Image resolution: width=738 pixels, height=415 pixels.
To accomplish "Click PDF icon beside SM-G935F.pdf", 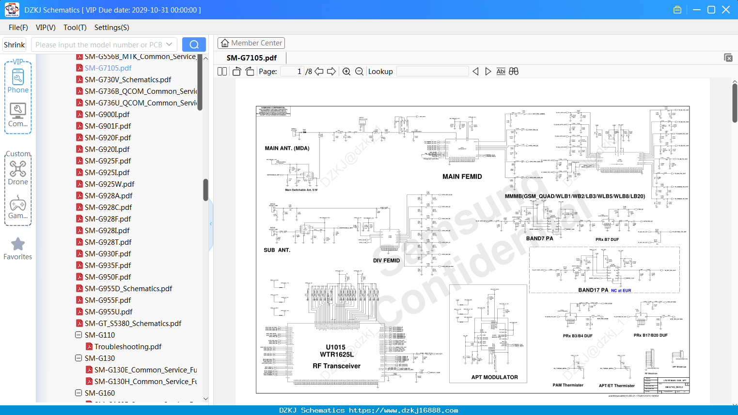I will (79, 265).
